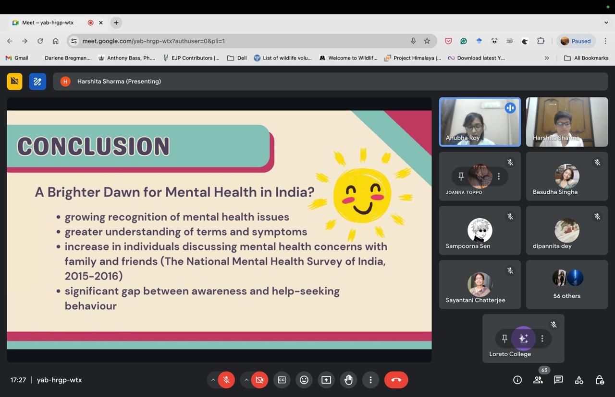The height and width of the screenshot is (397, 615).
Task: Unmute the microphone
Action: tap(226, 380)
